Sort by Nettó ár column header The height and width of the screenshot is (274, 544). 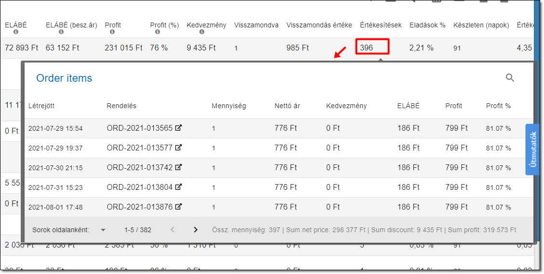pyautogui.click(x=287, y=106)
